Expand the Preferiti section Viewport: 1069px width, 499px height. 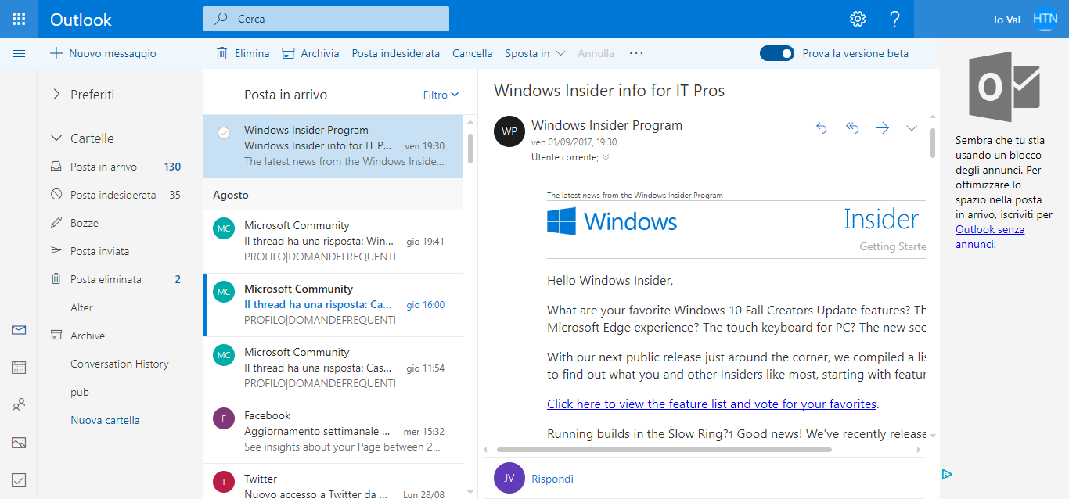[x=56, y=95]
